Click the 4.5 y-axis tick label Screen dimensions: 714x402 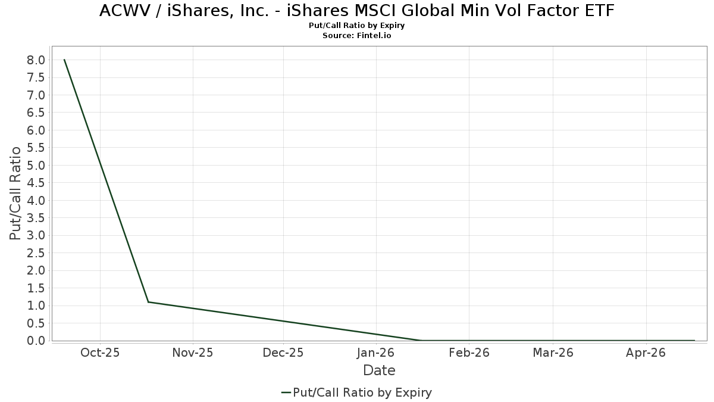coord(36,183)
